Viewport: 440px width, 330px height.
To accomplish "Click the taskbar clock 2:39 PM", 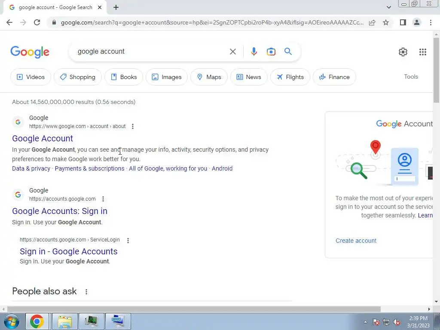I will point(418,322).
